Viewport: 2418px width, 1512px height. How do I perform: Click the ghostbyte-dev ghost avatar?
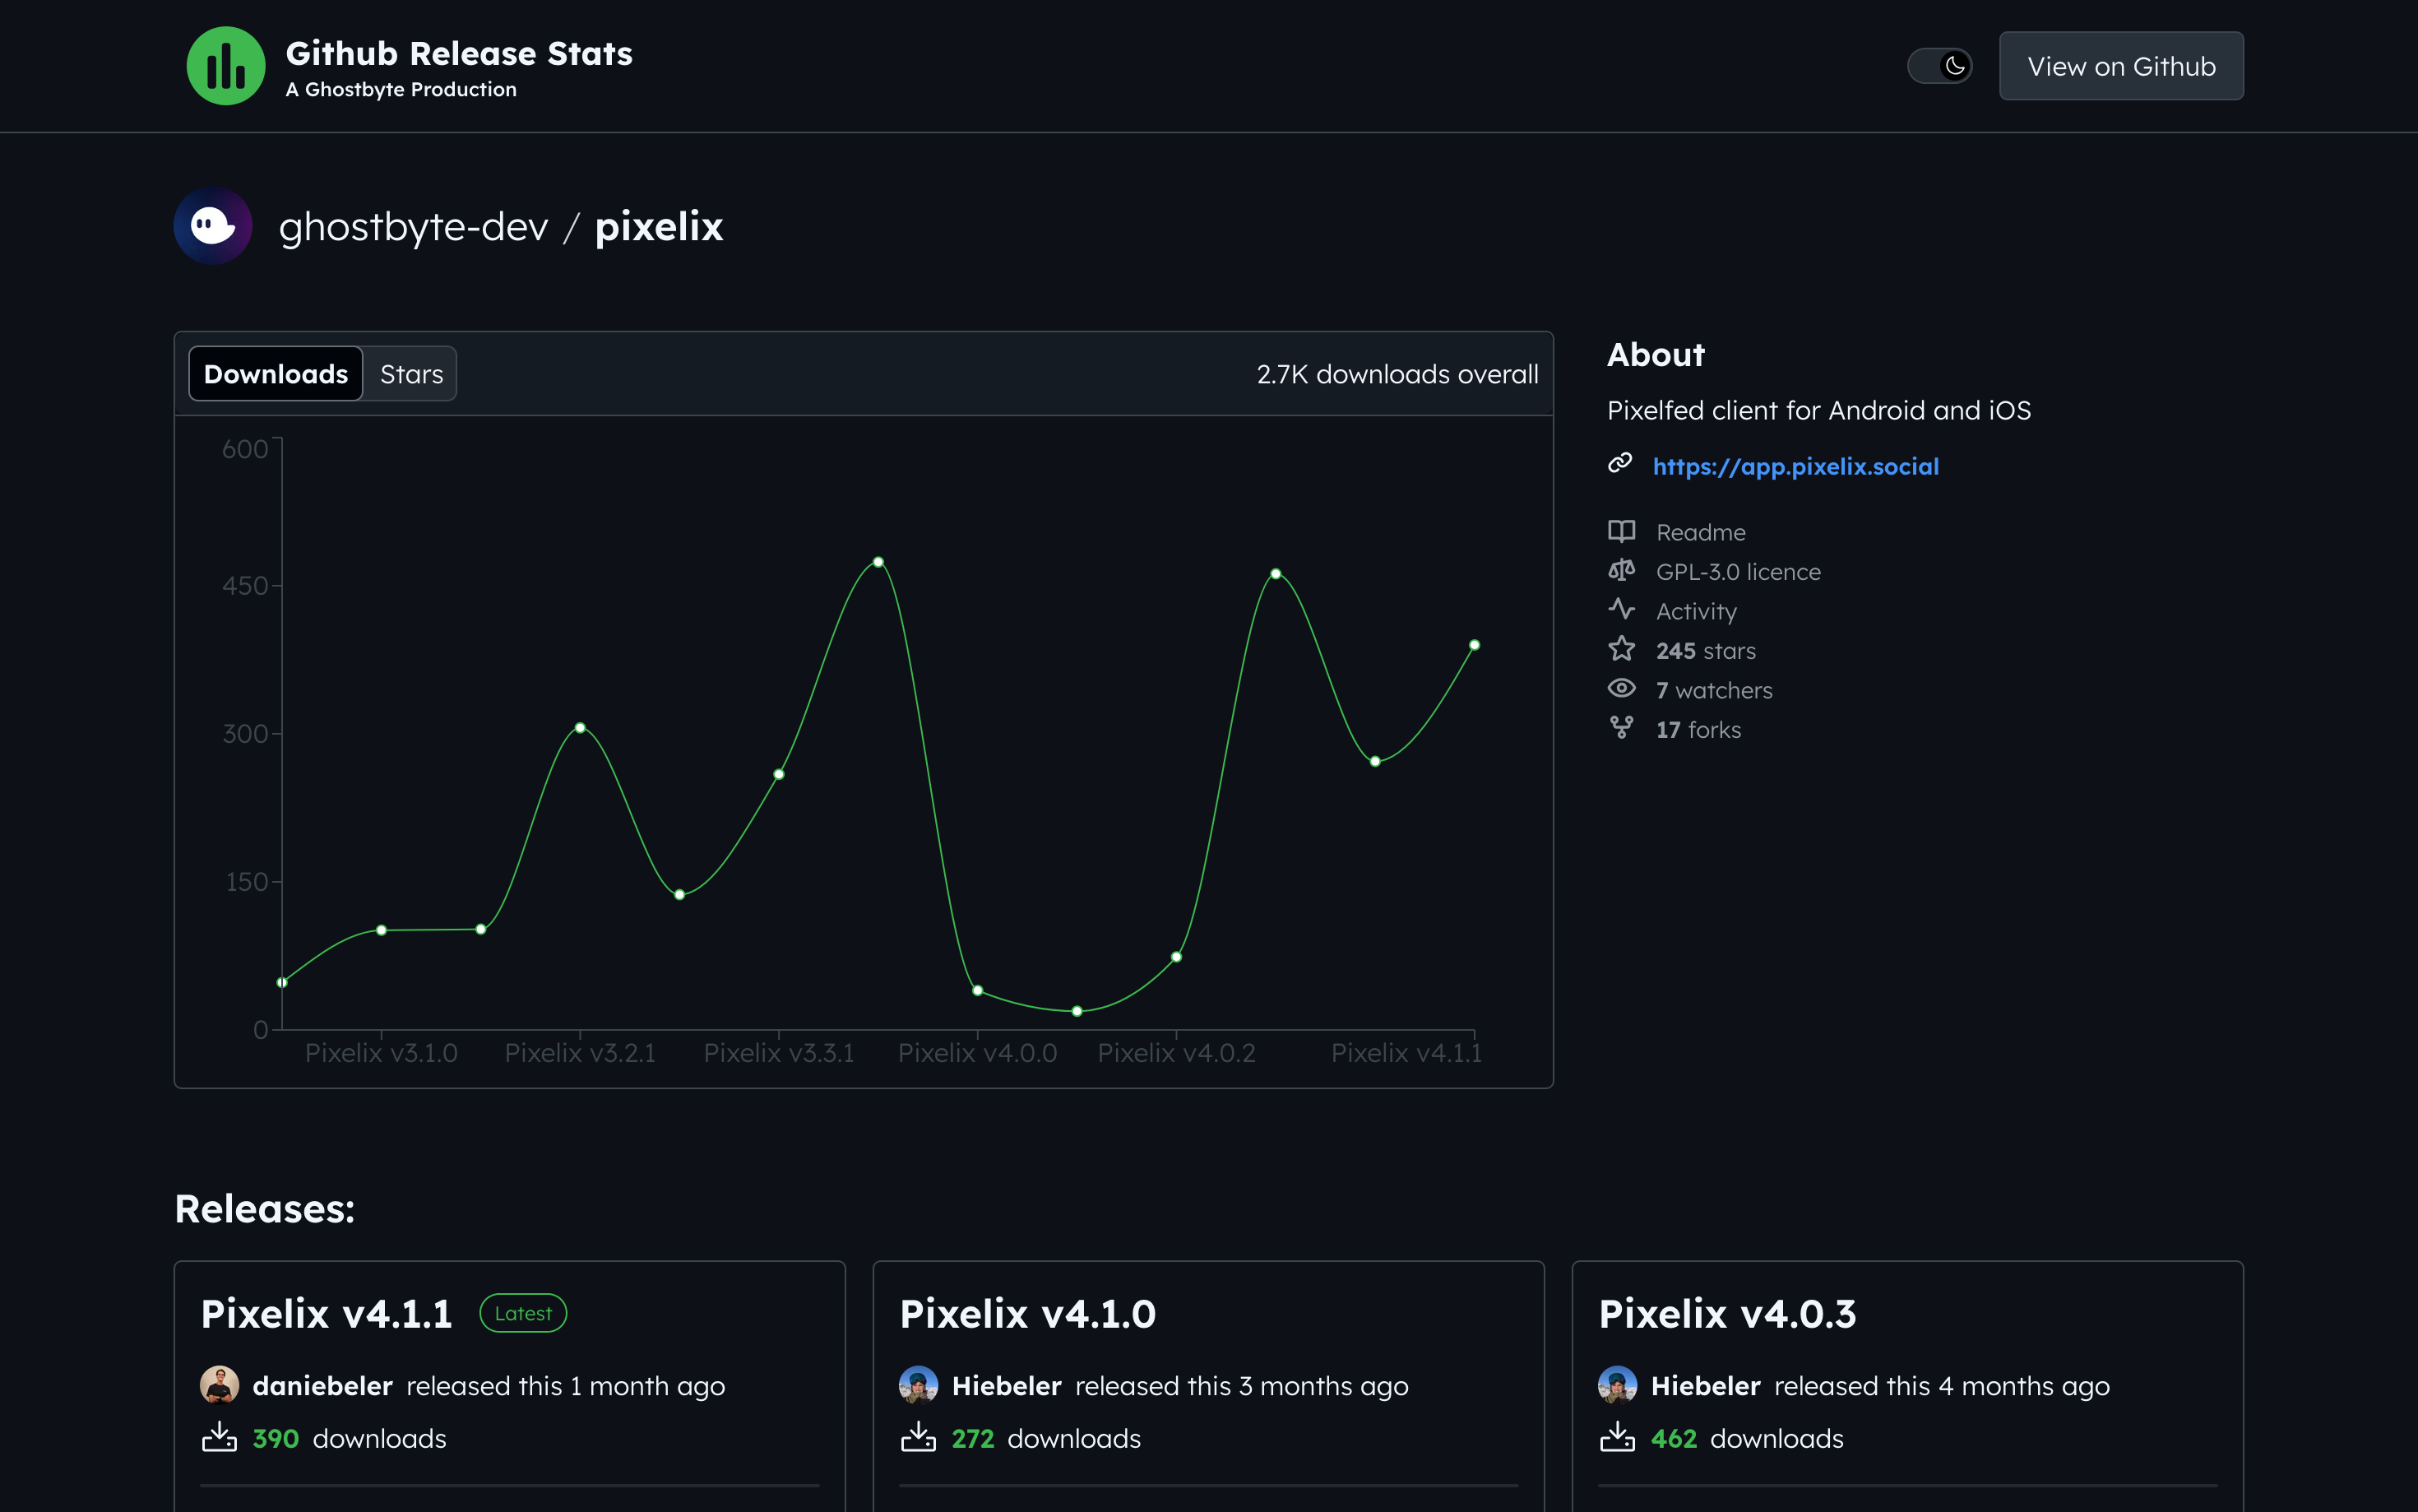pyautogui.click(x=213, y=226)
